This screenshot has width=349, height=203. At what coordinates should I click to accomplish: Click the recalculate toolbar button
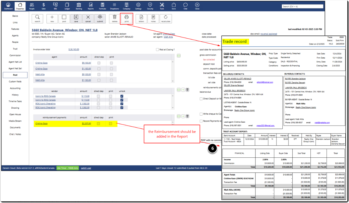(x=166, y=18)
